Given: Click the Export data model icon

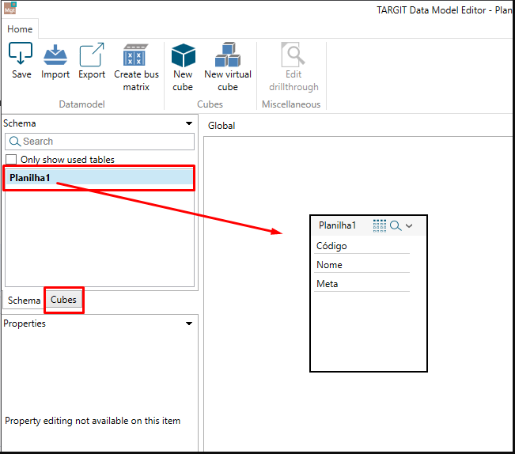Looking at the screenshot, I should point(92,55).
